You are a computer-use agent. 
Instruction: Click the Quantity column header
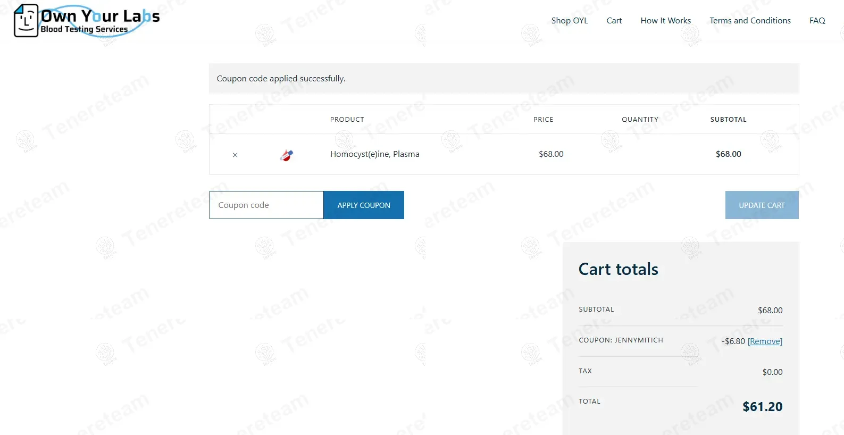click(640, 120)
